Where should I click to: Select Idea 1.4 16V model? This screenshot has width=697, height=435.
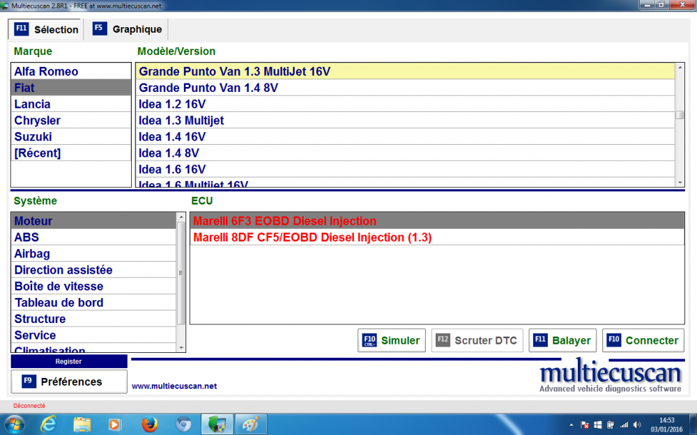[x=406, y=136]
